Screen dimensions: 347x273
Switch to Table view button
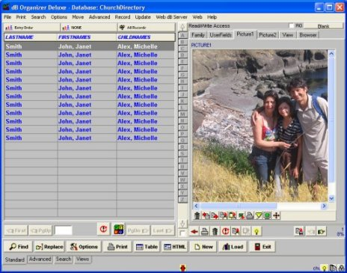[x=147, y=247]
